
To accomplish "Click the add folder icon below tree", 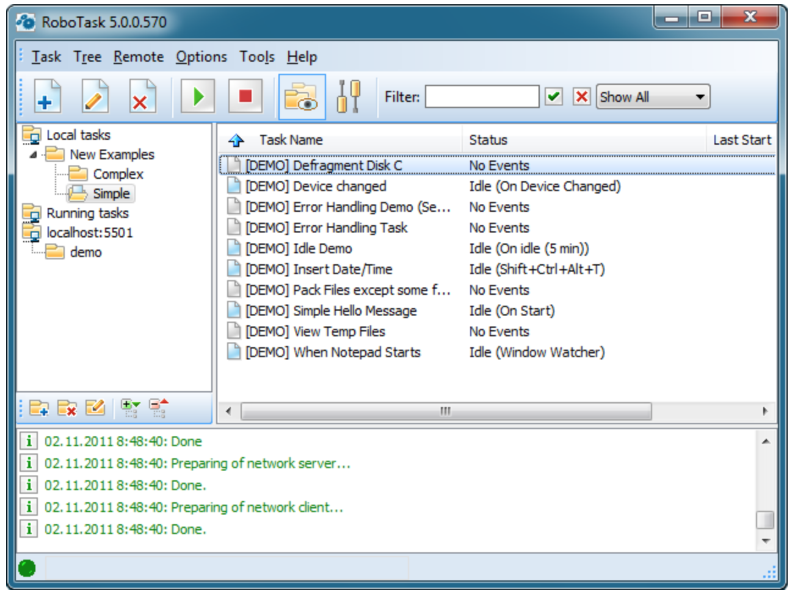I will 39,408.
